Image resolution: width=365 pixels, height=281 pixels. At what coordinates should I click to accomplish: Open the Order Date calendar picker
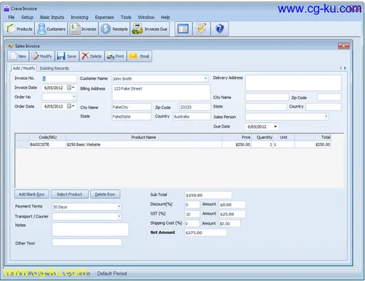click(71, 106)
